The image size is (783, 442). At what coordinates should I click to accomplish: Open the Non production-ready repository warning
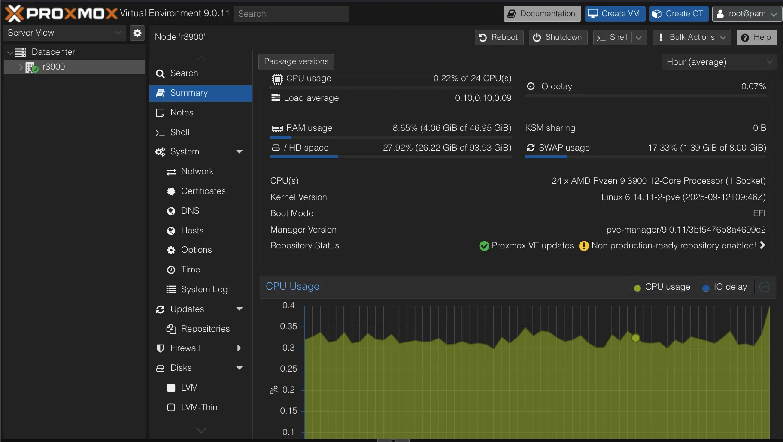coord(673,245)
